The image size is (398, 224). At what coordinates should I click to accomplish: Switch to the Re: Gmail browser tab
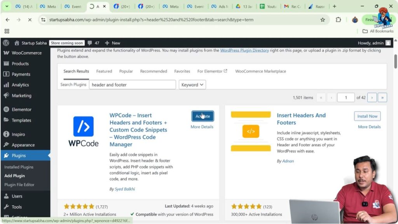click(292, 6)
